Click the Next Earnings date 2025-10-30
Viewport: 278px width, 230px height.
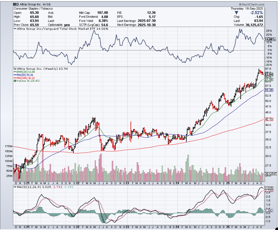[x=147, y=25]
